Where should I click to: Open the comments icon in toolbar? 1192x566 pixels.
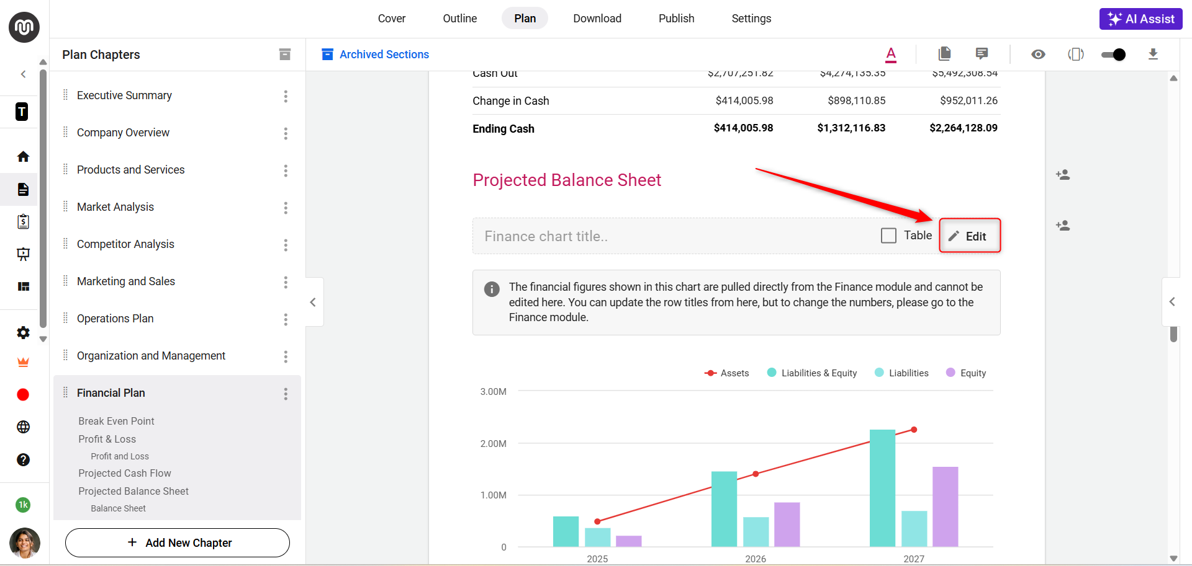pyautogui.click(x=982, y=54)
